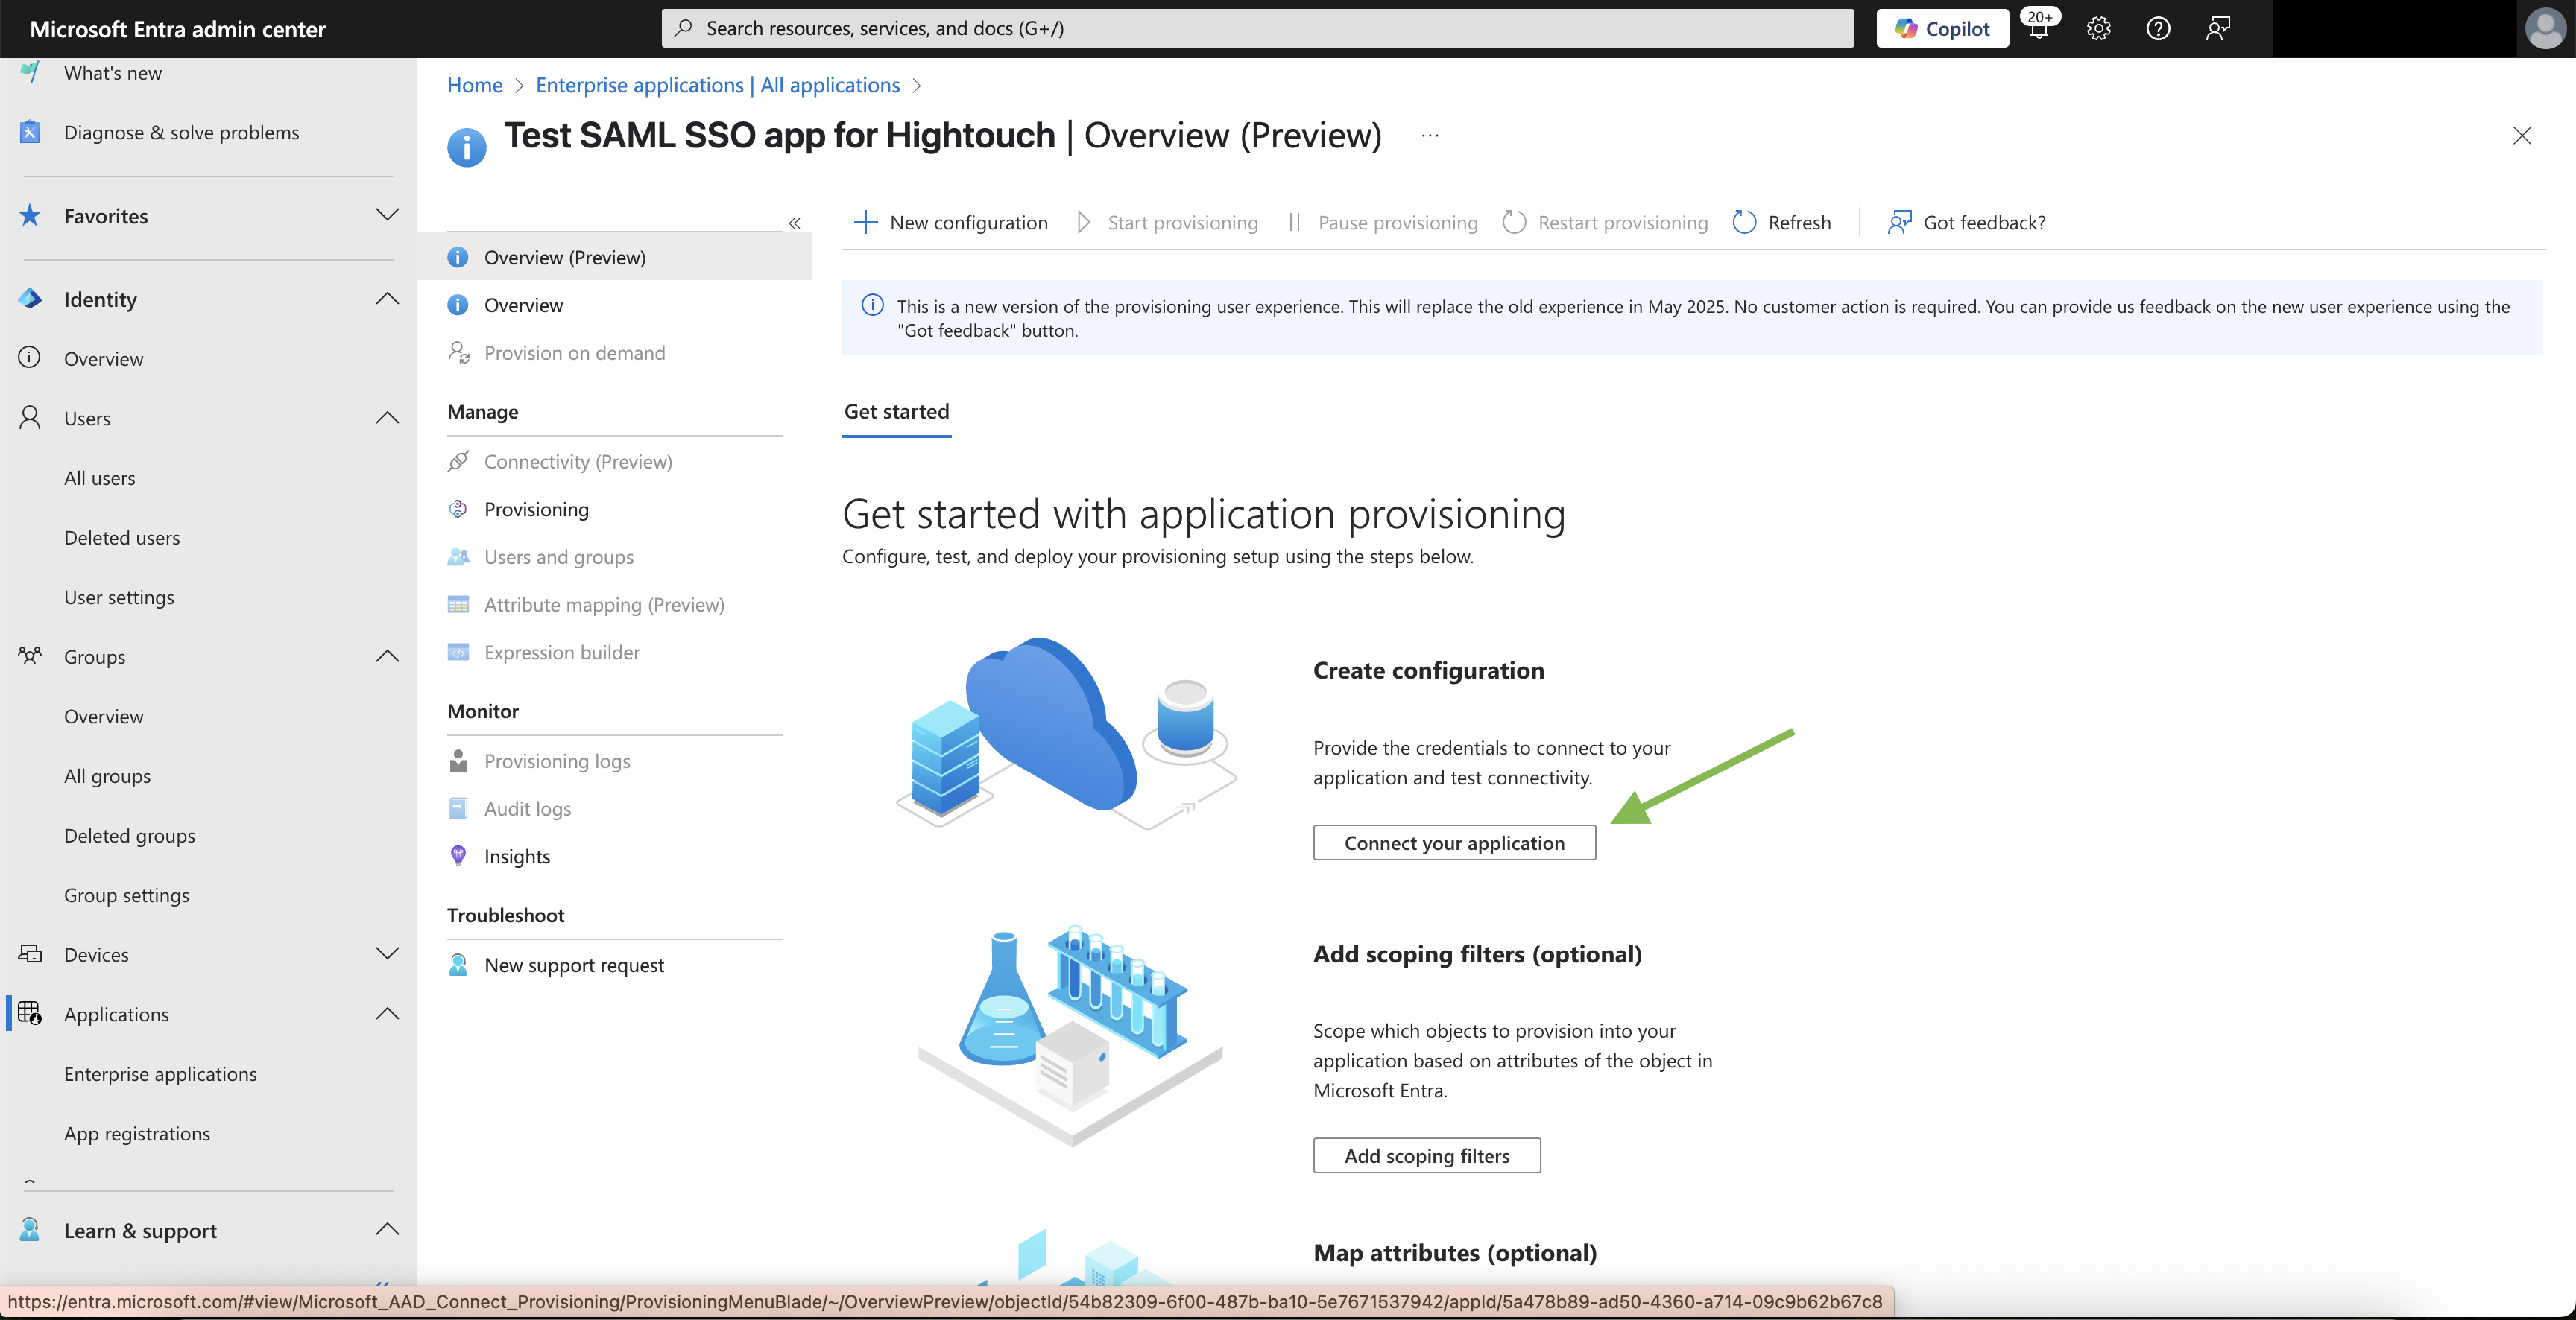The width and height of the screenshot is (2576, 1320).
Task: Collapse the Identity section
Action: pos(387,299)
